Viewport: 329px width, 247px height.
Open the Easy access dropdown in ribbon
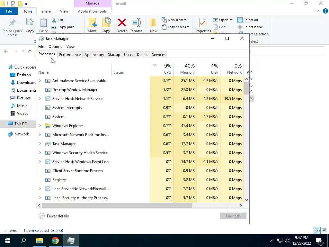(x=175, y=27)
